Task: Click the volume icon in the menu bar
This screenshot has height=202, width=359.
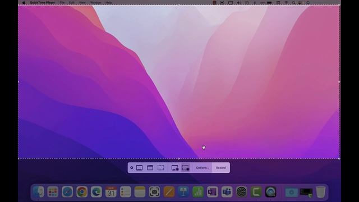Action: click(239, 3)
